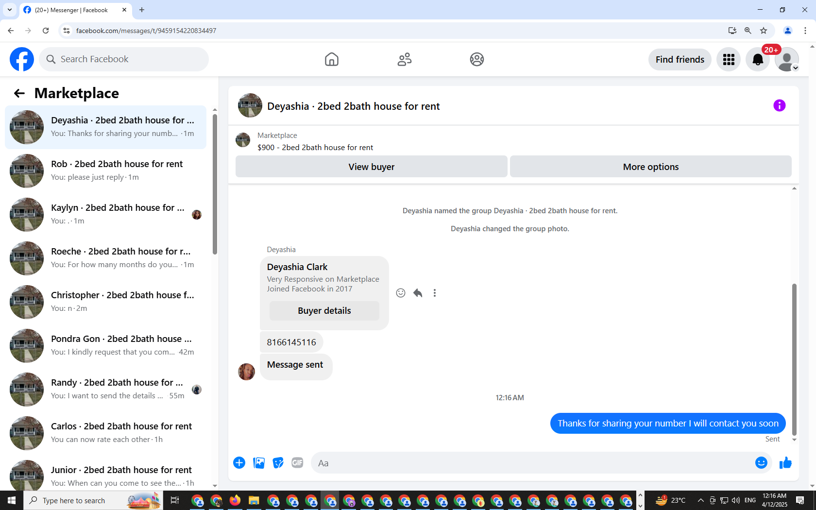Open the Pondra Gon conversation
Viewport: 816px width, 510px height.
(106, 346)
